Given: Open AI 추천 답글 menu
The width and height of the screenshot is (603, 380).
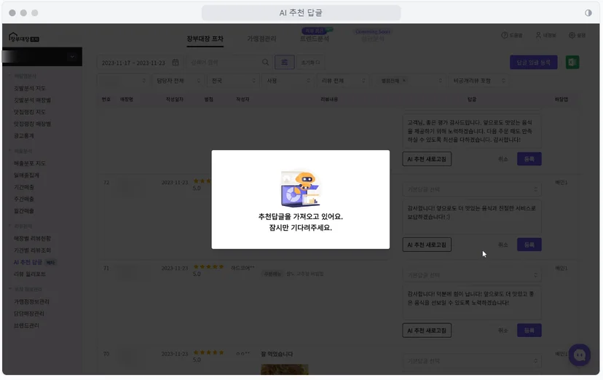Looking at the screenshot, I should tap(28, 262).
